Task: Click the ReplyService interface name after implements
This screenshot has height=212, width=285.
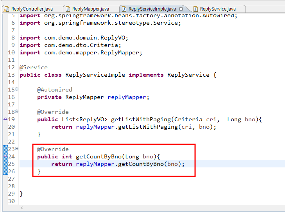Action: pos(188,75)
